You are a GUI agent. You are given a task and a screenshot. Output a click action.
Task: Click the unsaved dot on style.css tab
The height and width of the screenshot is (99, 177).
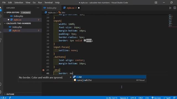[79, 8]
